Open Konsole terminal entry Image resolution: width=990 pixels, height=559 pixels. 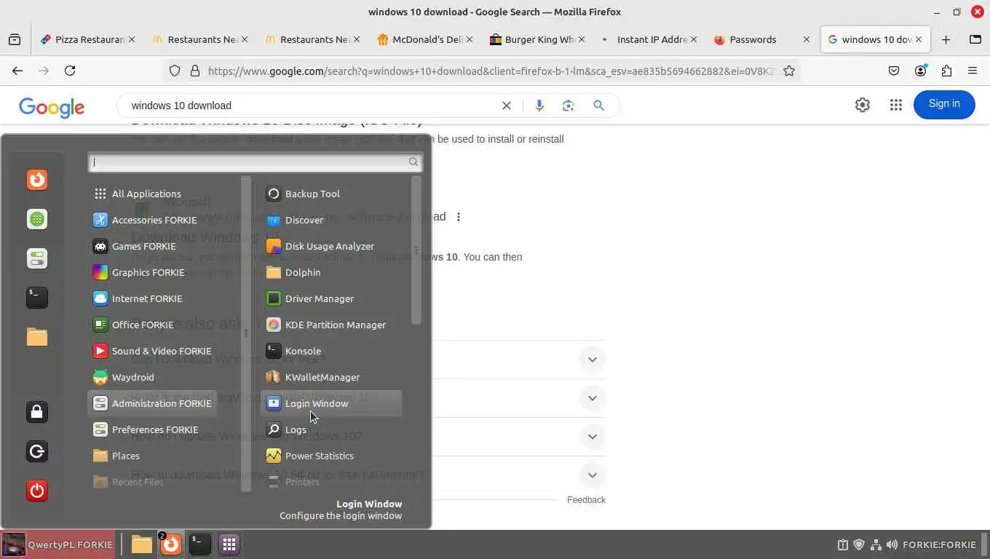tap(330, 351)
